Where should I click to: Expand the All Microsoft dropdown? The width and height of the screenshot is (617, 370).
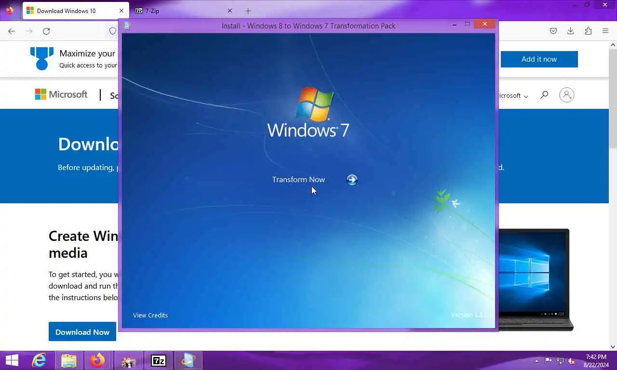pyautogui.click(x=513, y=95)
